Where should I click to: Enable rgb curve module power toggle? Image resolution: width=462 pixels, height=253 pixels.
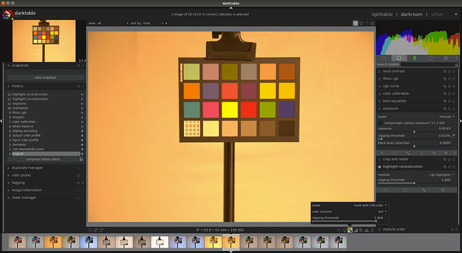click(380, 86)
